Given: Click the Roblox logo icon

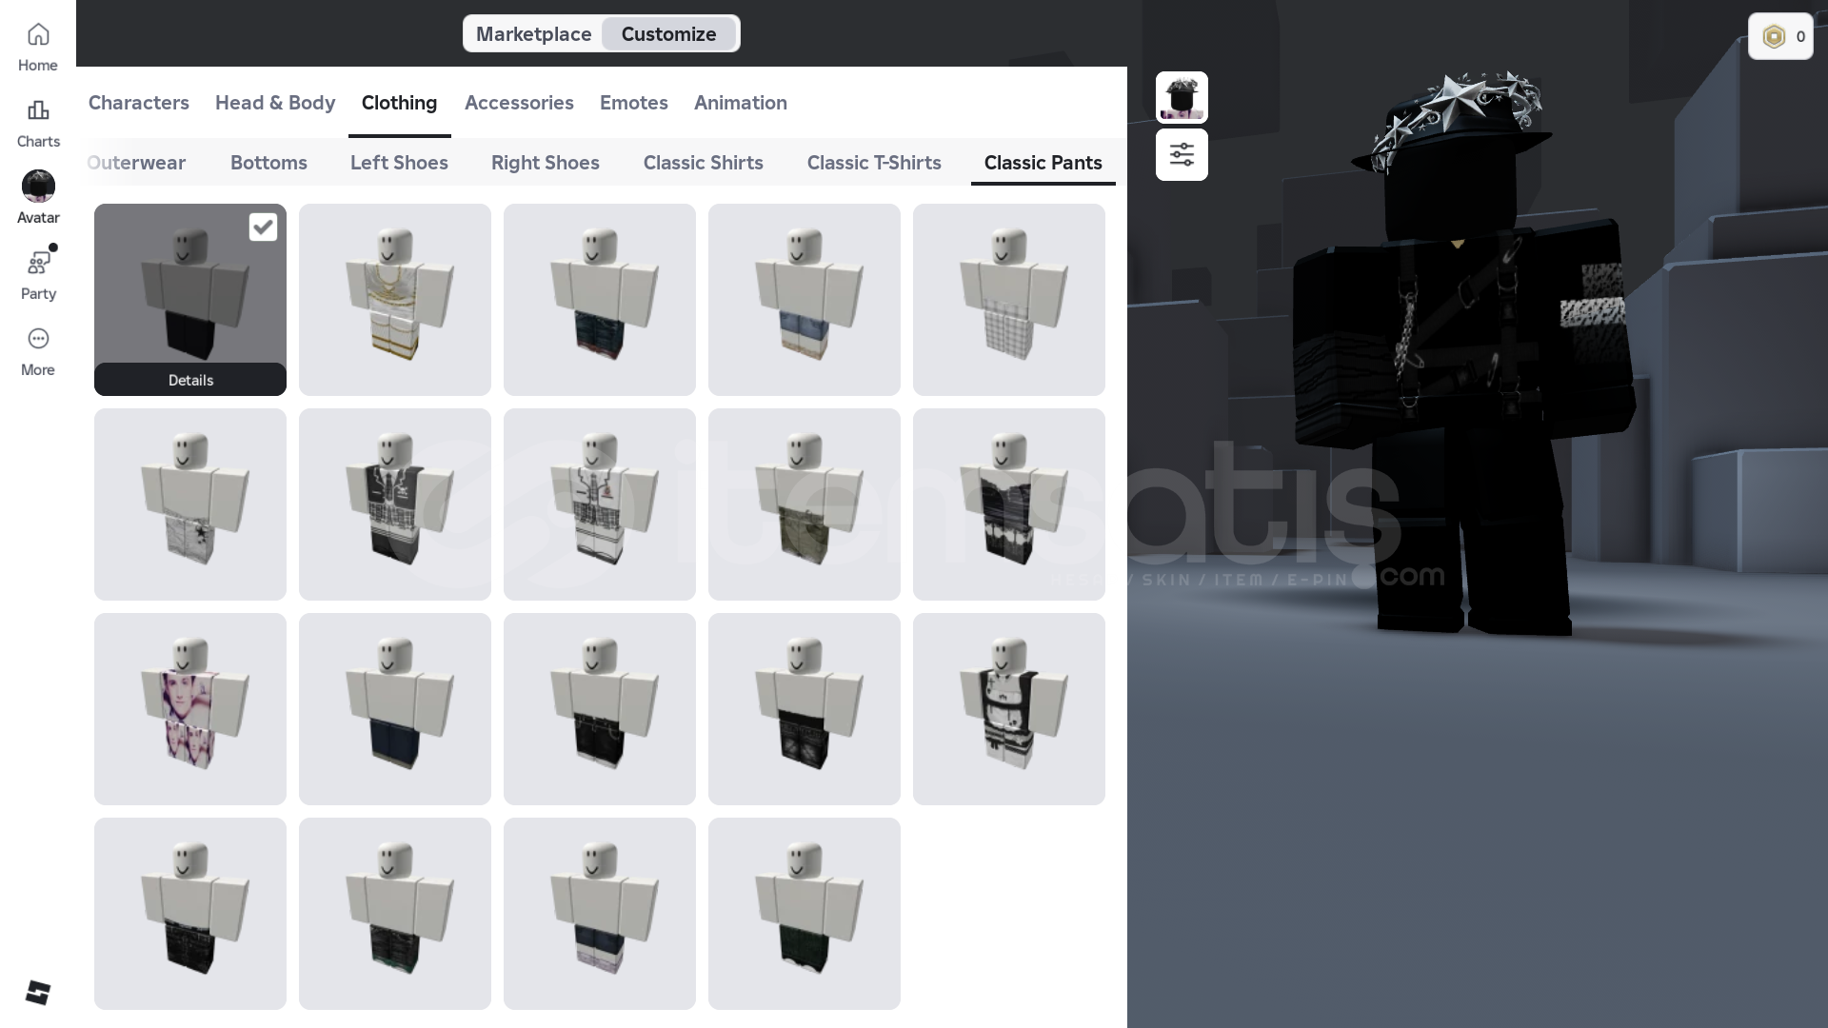Looking at the screenshot, I should tap(38, 993).
